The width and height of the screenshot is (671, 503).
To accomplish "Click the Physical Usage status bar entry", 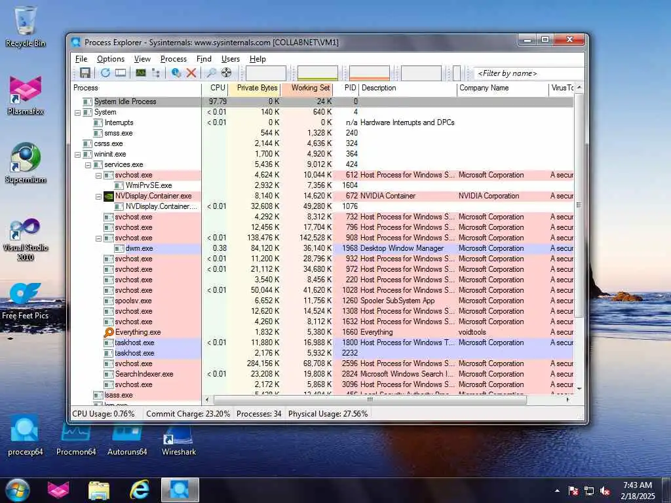I will [x=328, y=414].
